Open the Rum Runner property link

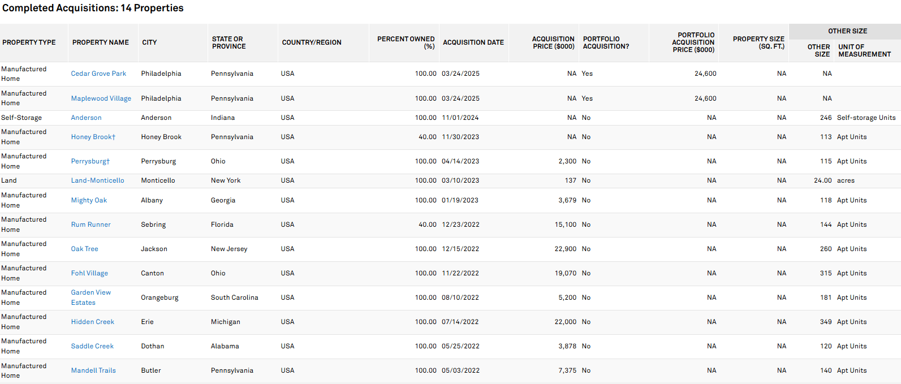click(91, 225)
